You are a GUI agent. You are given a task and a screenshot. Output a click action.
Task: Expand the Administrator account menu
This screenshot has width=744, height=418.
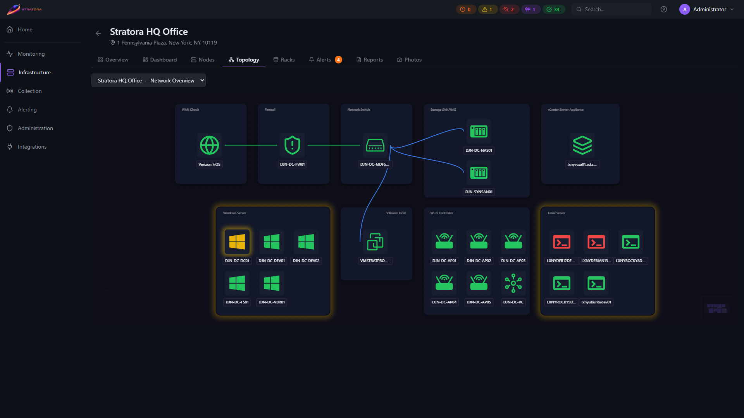coord(706,9)
